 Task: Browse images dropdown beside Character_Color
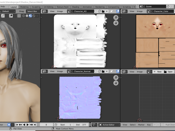pyautogui.click(x=149, y=11)
